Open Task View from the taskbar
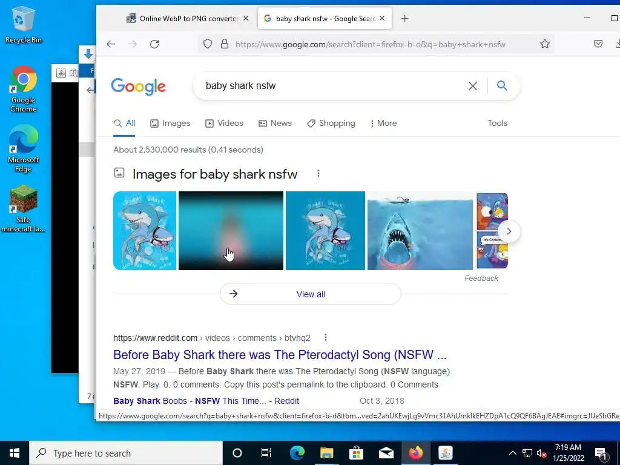This screenshot has height=465, width=620. tap(266, 453)
